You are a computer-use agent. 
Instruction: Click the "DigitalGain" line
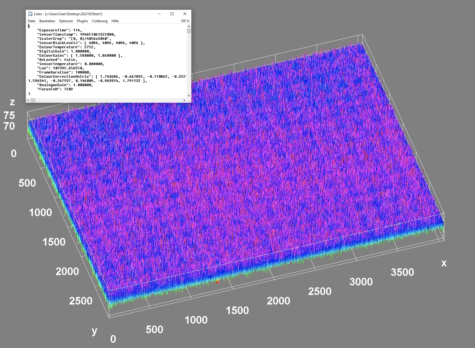click(x=64, y=51)
